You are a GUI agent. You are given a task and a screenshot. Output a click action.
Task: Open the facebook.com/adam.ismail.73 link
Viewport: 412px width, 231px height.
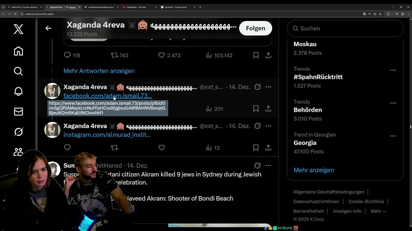click(x=108, y=96)
